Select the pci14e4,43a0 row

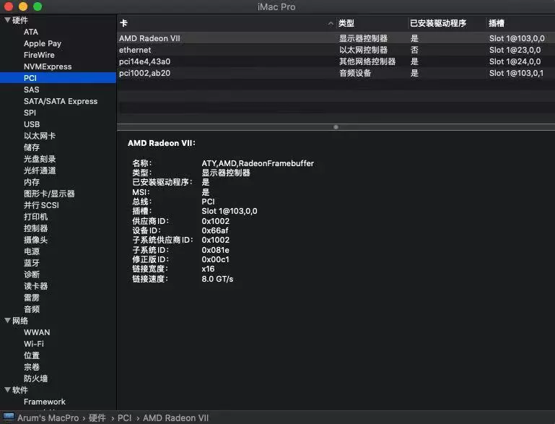(336, 61)
